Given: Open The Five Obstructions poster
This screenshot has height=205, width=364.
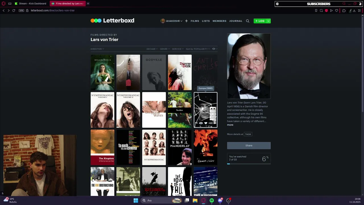Looking at the screenshot, I should point(102,181).
